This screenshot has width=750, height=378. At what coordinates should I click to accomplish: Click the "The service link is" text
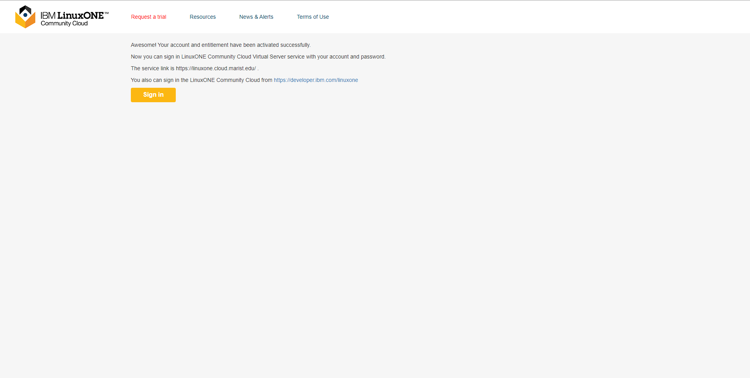pos(152,68)
